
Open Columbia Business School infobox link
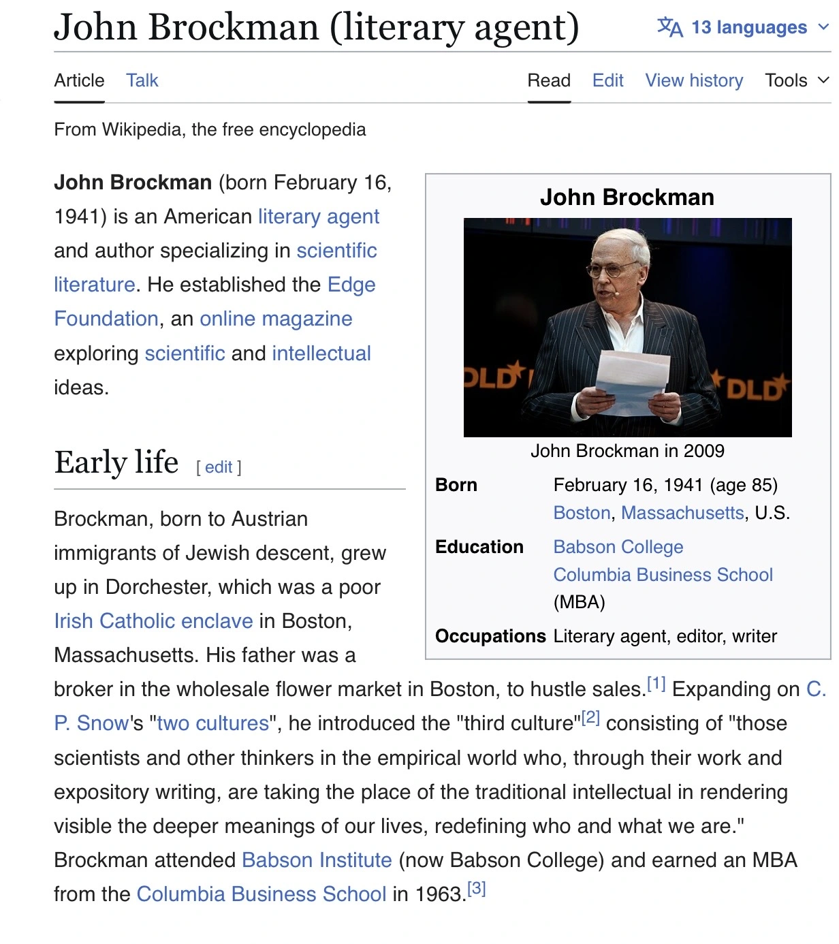click(x=663, y=575)
